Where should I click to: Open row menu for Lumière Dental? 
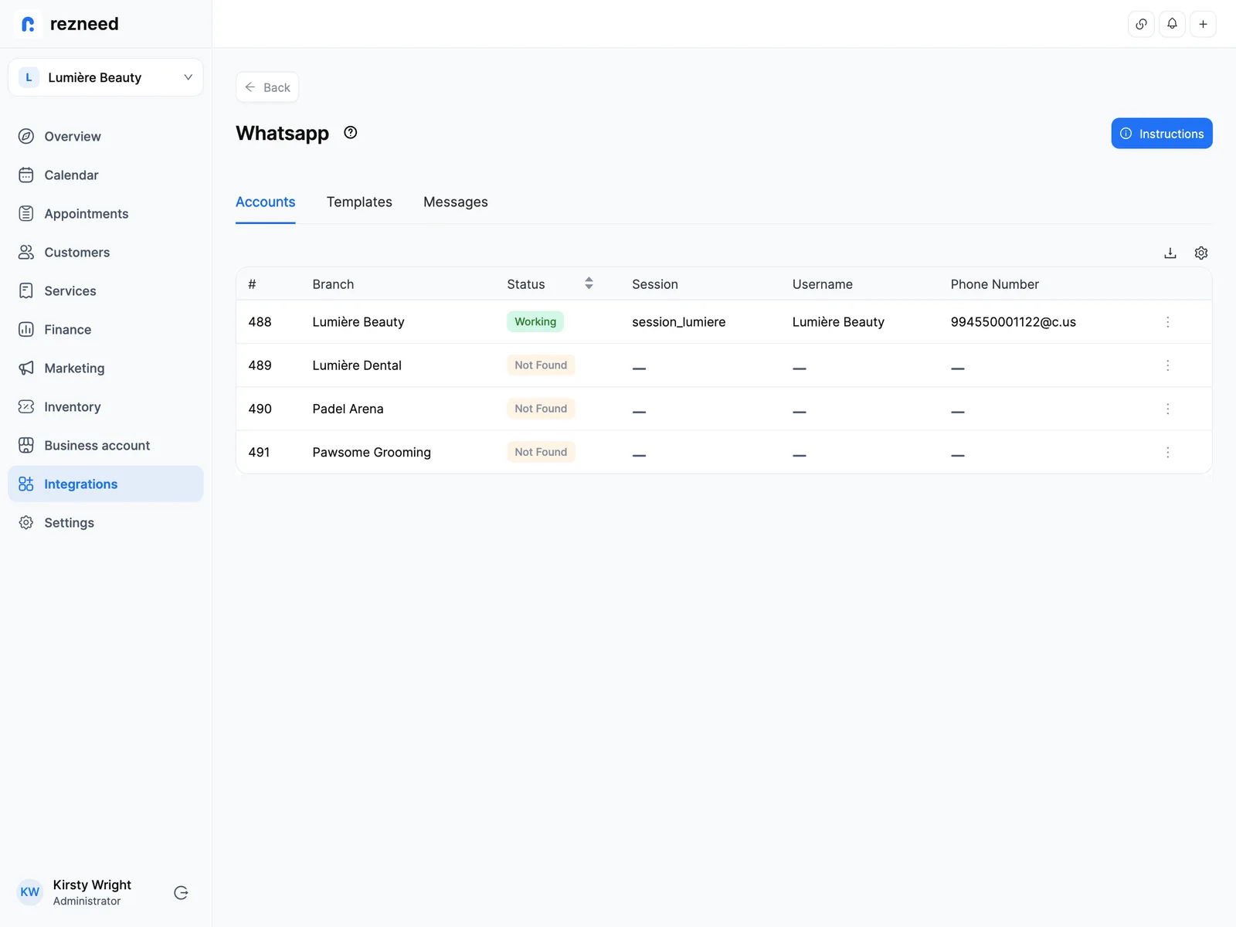[x=1167, y=365]
